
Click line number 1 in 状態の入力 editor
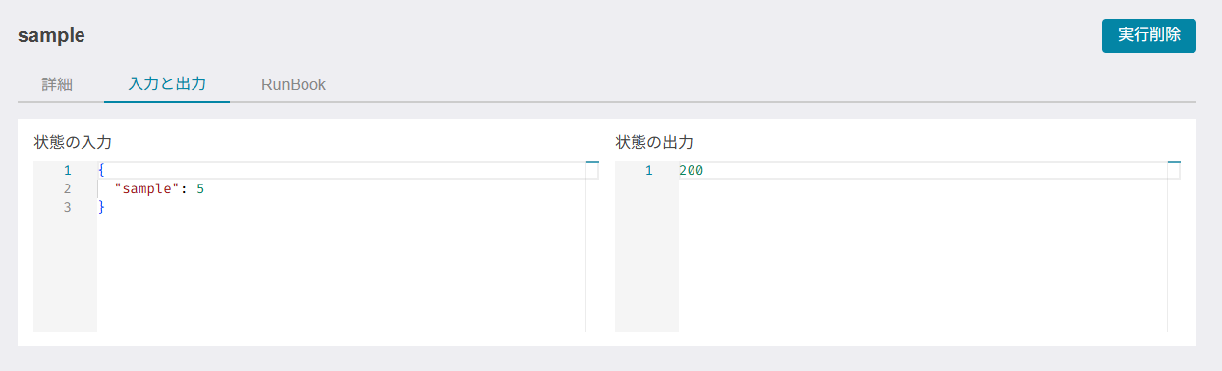pyautogui.click(x=67, y=171)
